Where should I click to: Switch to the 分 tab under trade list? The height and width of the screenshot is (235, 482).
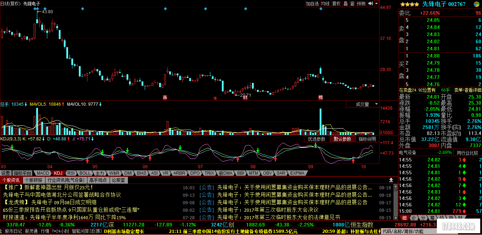pos(423,217)
